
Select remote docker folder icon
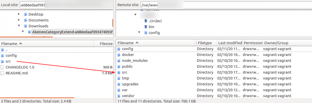click(119, 55)
